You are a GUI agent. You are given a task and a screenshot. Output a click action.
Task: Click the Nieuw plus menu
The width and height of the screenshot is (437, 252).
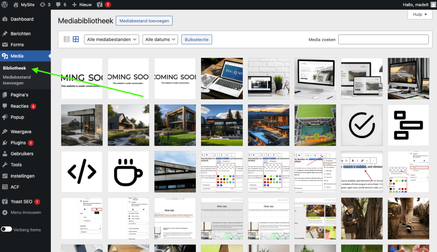(82, 4)
